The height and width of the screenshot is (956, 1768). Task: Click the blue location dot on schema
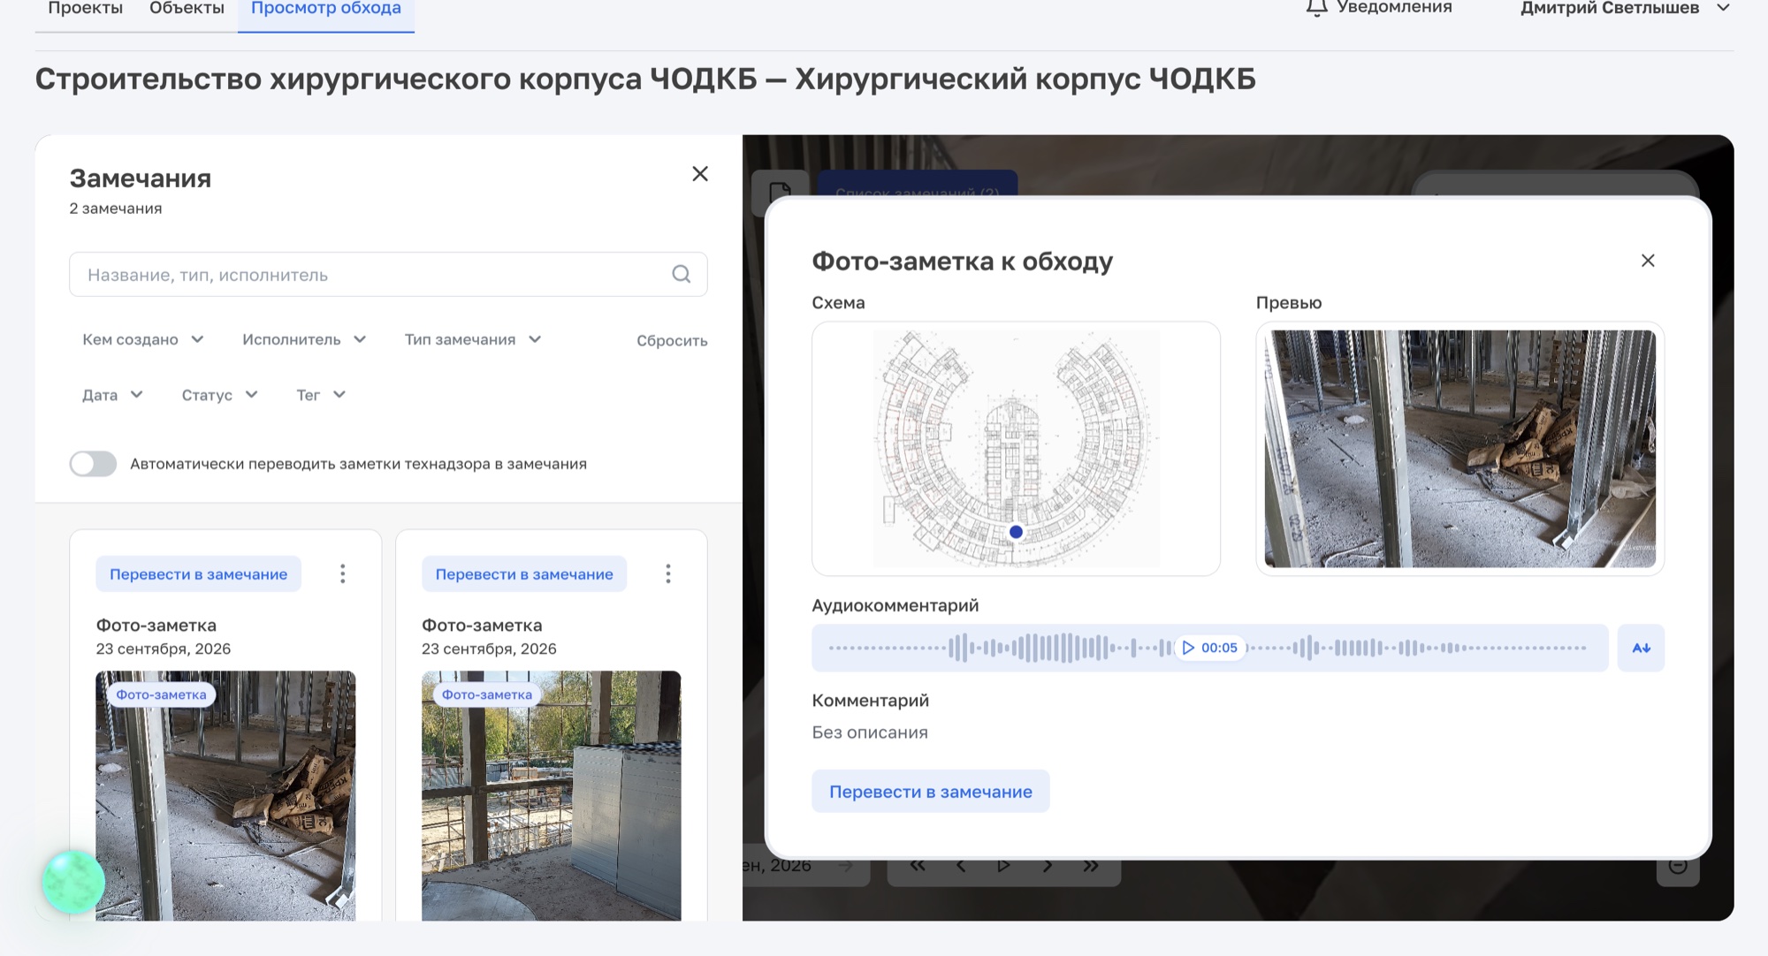coord(1016,532)
